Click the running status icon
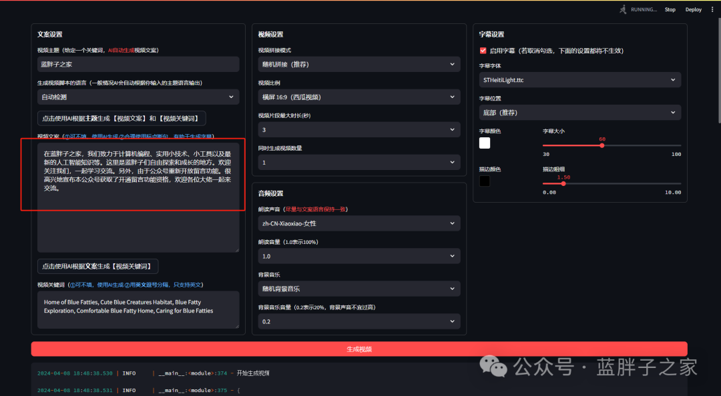Image resolution: width=721 pixels, height=396 pixels. coord(623,9)
